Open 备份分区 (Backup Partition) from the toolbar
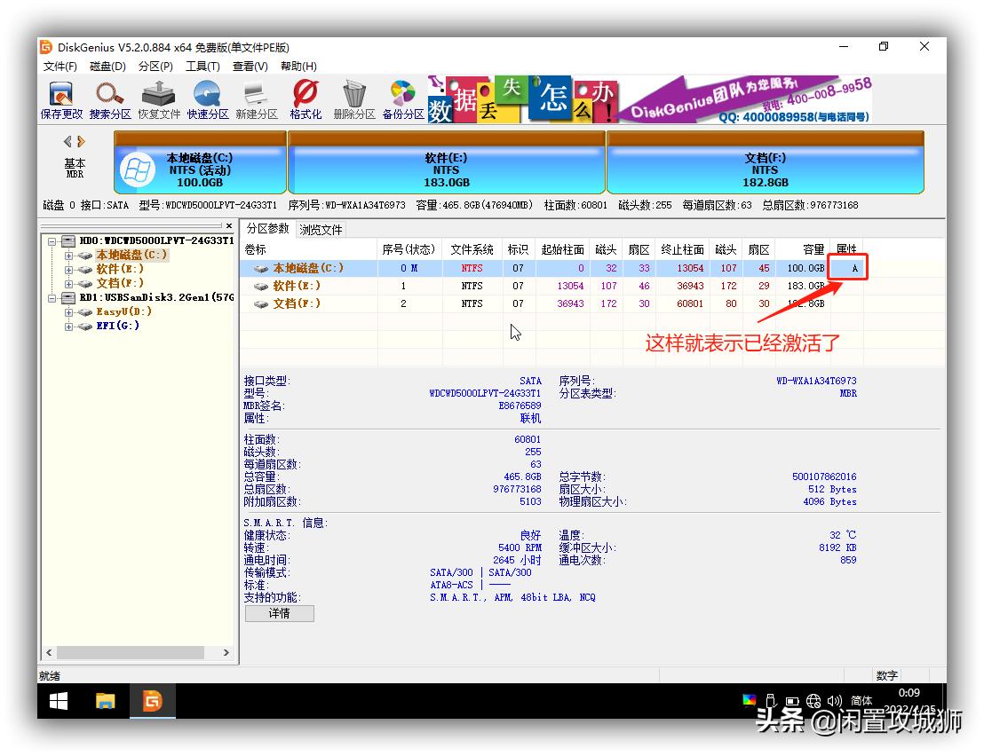984x756 pixels. pos(401,98)
